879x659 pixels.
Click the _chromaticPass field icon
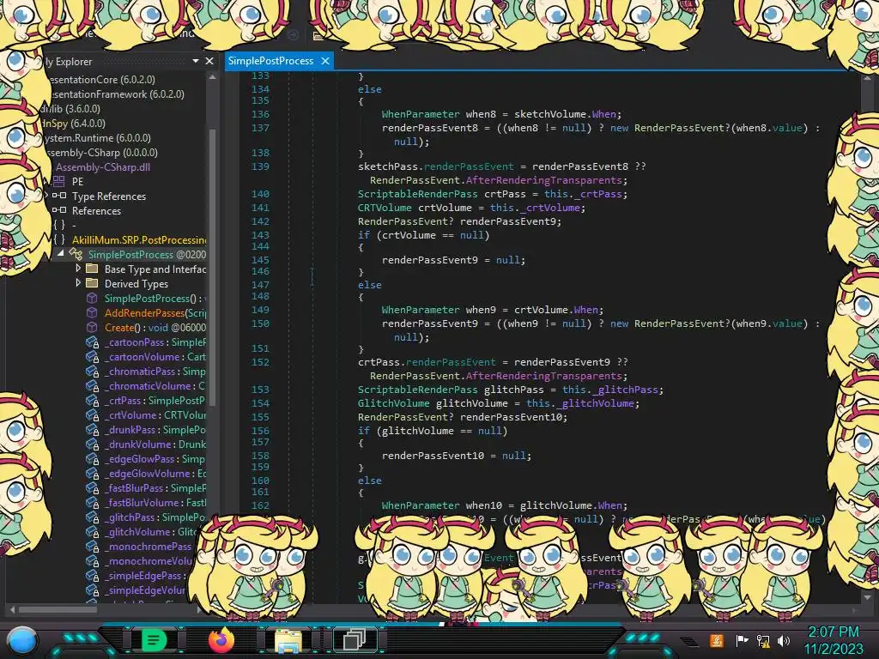93,371
